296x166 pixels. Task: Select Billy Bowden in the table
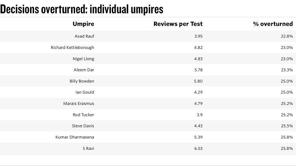[82, 81]
